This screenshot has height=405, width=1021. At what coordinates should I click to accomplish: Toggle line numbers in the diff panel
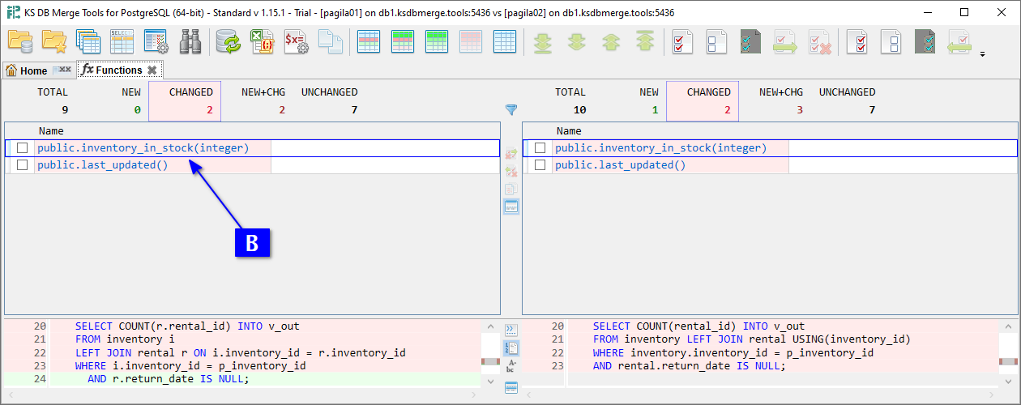(511, 347)
